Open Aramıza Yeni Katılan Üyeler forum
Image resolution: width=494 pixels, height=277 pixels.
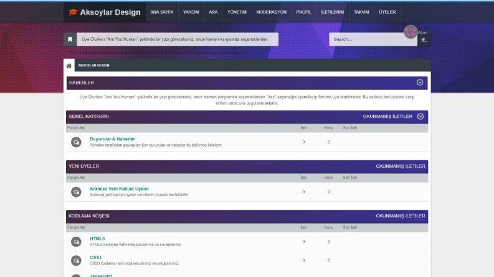pyautogui.click(x=119, y=189)
